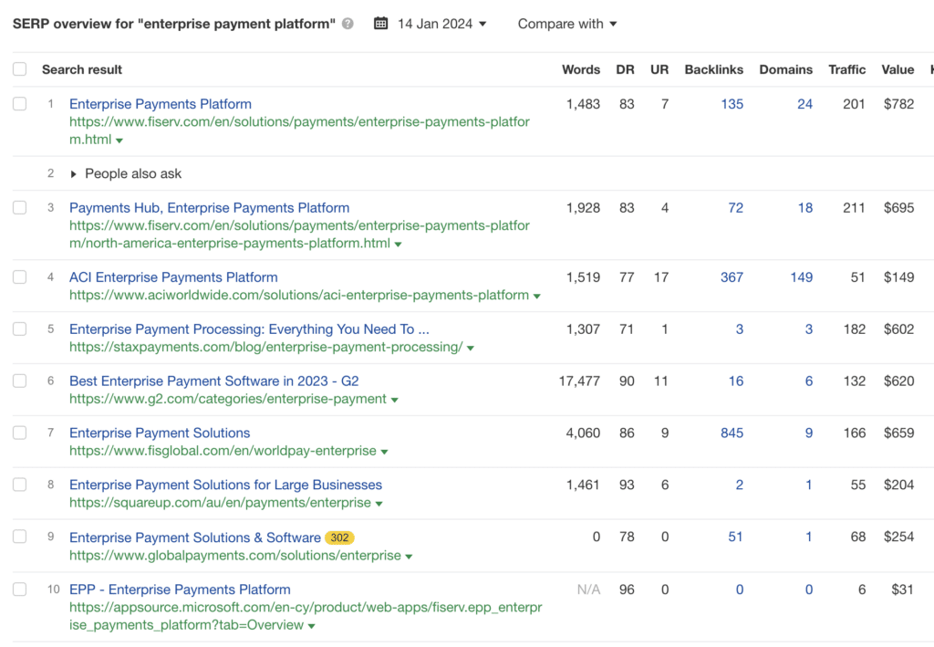This screenshot has width=934, height=647.
Task: Click the Traffic column header
Action: pos(846,69)
